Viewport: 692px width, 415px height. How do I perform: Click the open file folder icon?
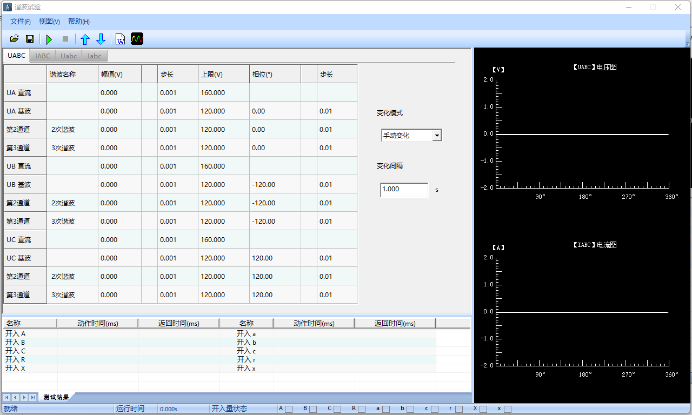pyautogui.click(x=15, y=39)
